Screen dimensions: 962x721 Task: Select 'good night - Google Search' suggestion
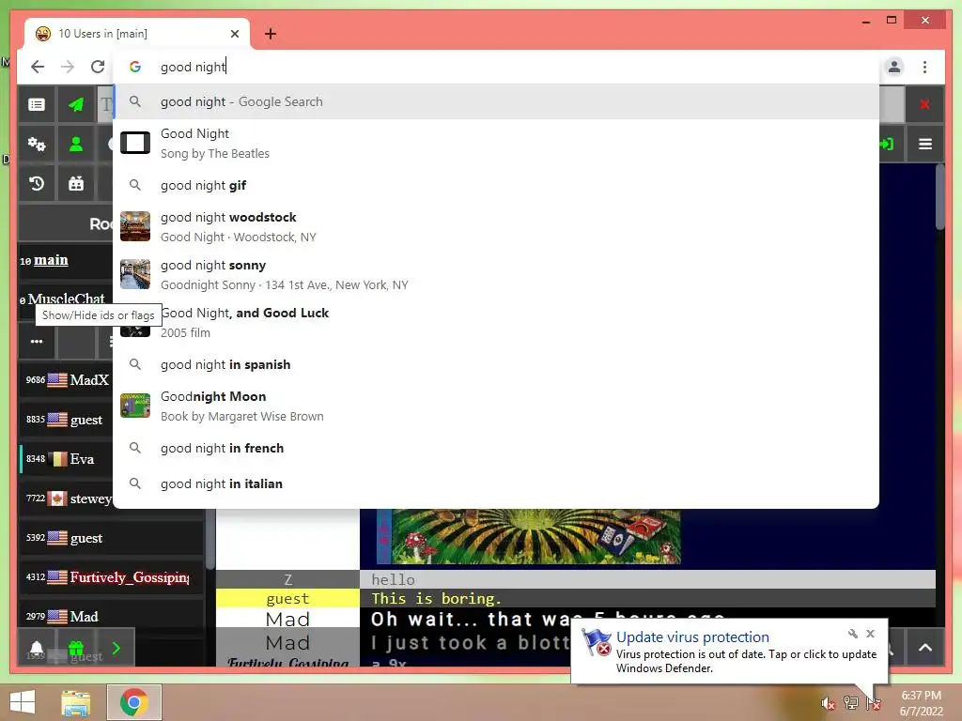click(x=496, y=101)
